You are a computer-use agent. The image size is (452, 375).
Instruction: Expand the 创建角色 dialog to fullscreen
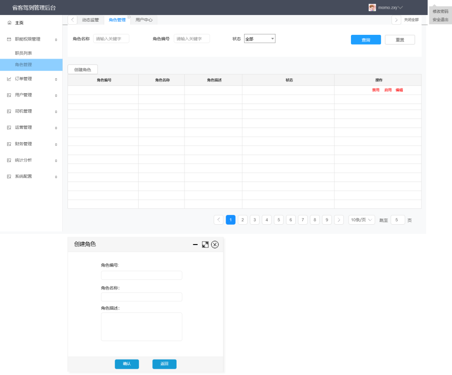pyautogui.click(x=205, y=245)
